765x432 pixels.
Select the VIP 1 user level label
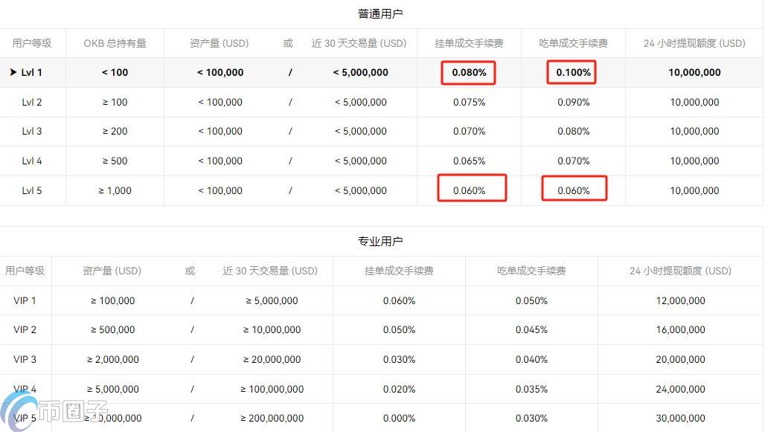pos(25,300)
